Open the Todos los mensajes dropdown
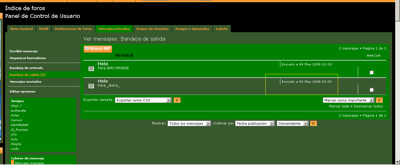 click(189, 124)
